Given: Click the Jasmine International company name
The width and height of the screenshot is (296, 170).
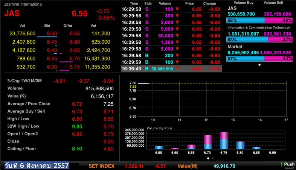Looking at the screenshot, I should tap(23, 4).
